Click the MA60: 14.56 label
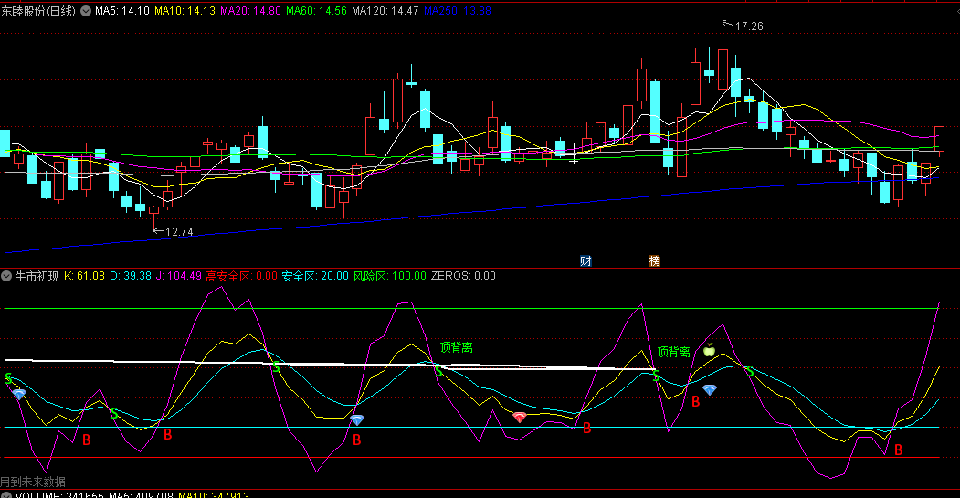 pyautogui.click(x=316, y=11)
